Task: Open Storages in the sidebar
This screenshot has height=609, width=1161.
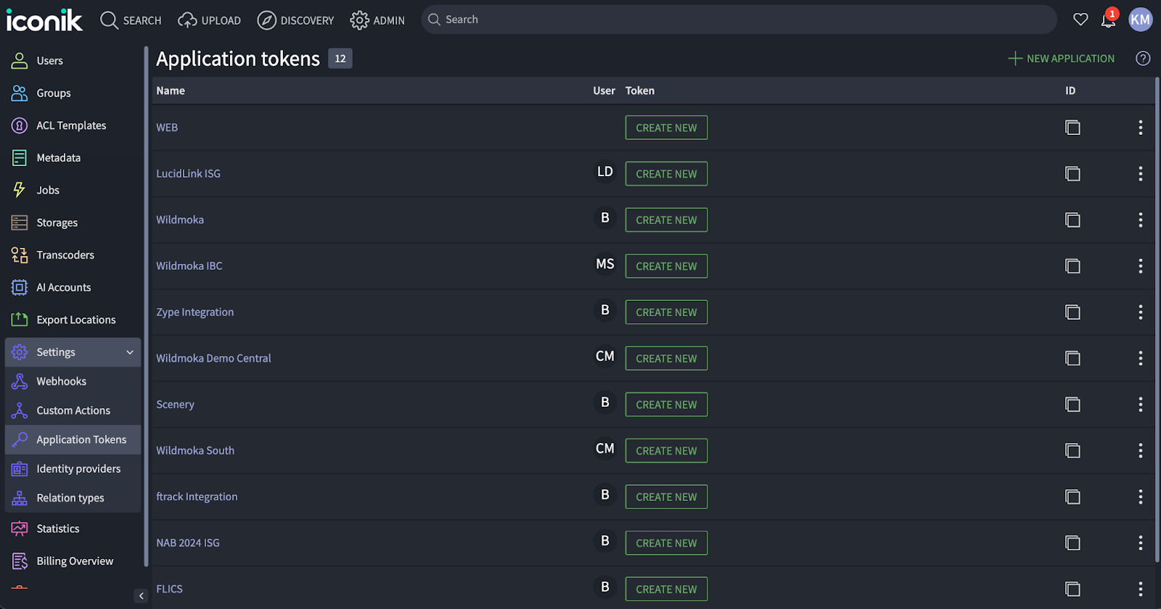Action: [x=73, y=223]
